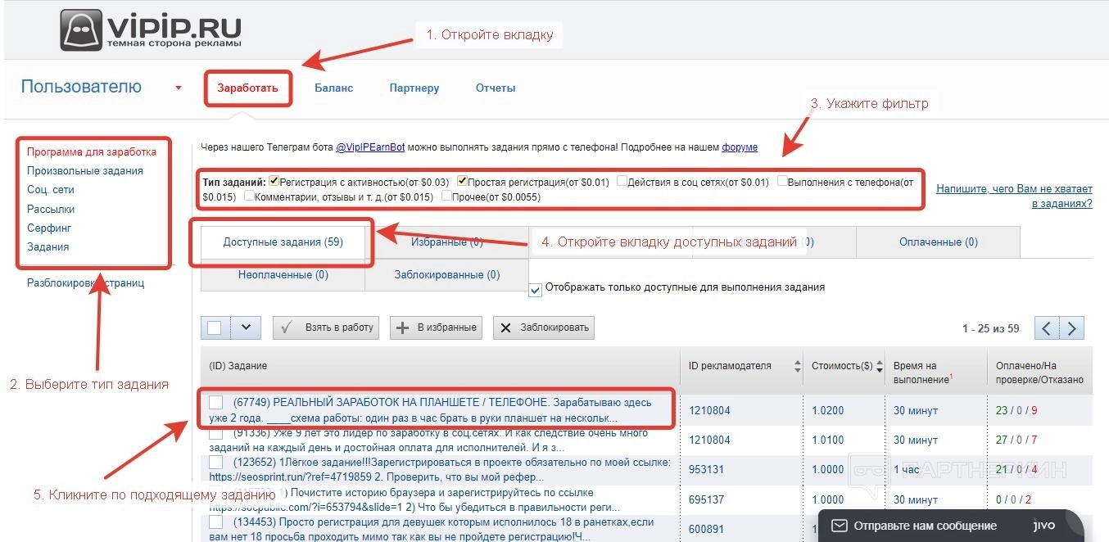Sort by Стоимость($) arrows
The image size is (1109, 542).
pos(879,367)
